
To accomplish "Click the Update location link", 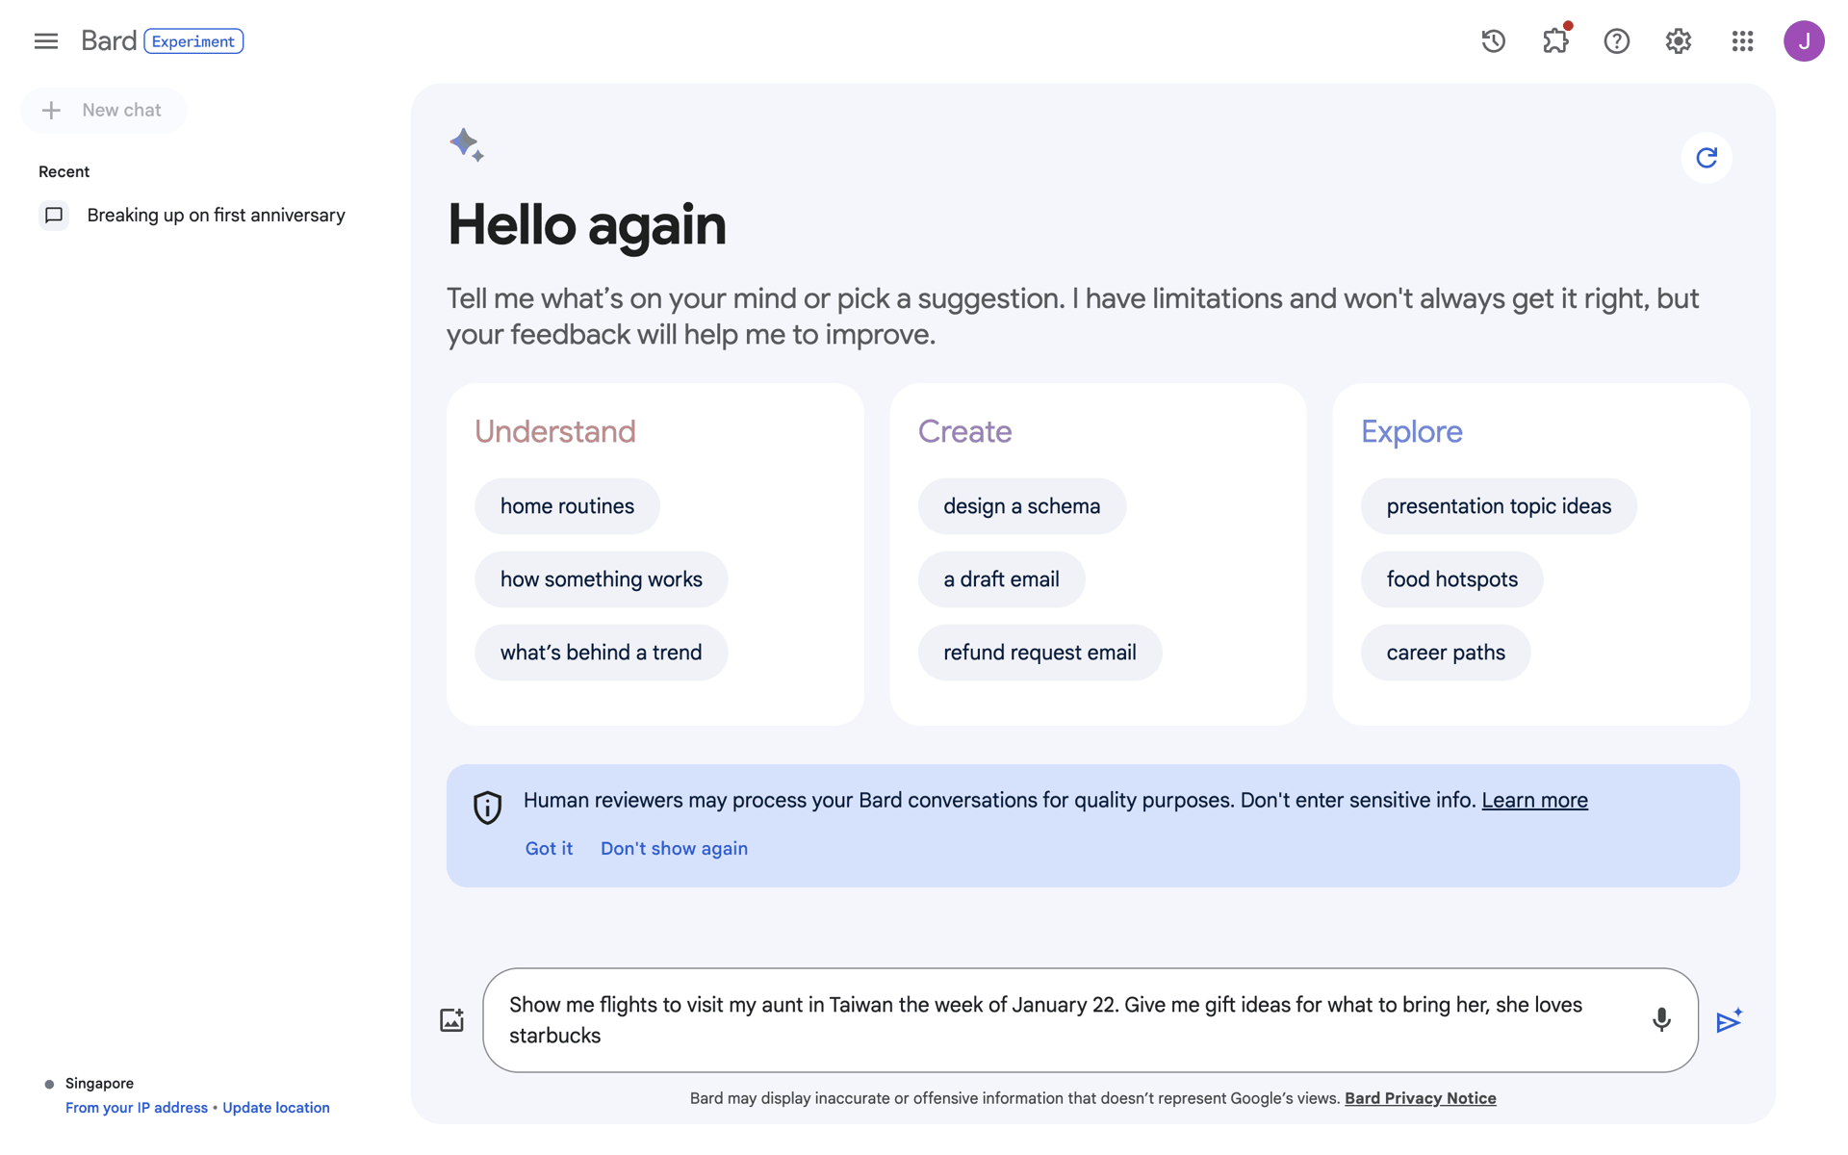I will (275, 1108).
